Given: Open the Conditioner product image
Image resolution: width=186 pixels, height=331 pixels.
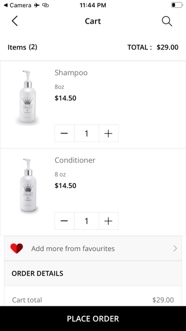Looking at the screenshot, I should [28, 185].
